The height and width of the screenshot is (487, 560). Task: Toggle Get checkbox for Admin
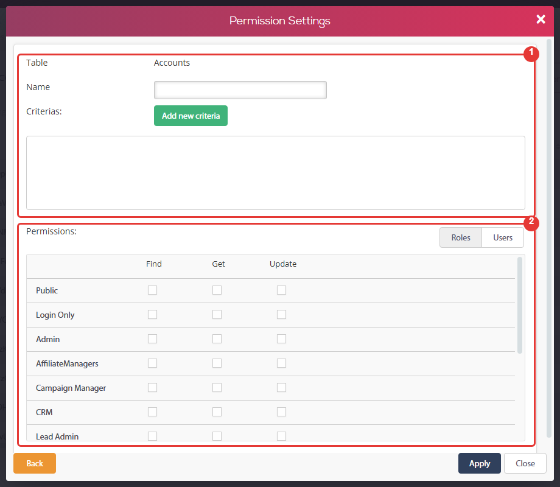[217, 338]
